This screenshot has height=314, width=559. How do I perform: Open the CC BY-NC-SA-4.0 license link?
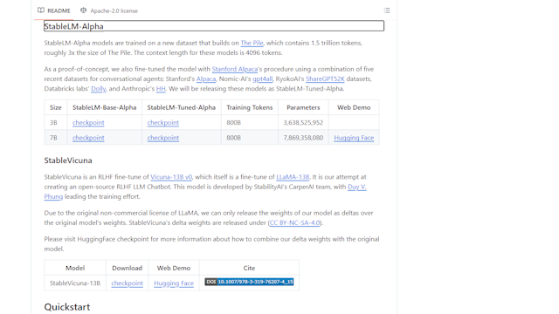(x=295, y=223)
